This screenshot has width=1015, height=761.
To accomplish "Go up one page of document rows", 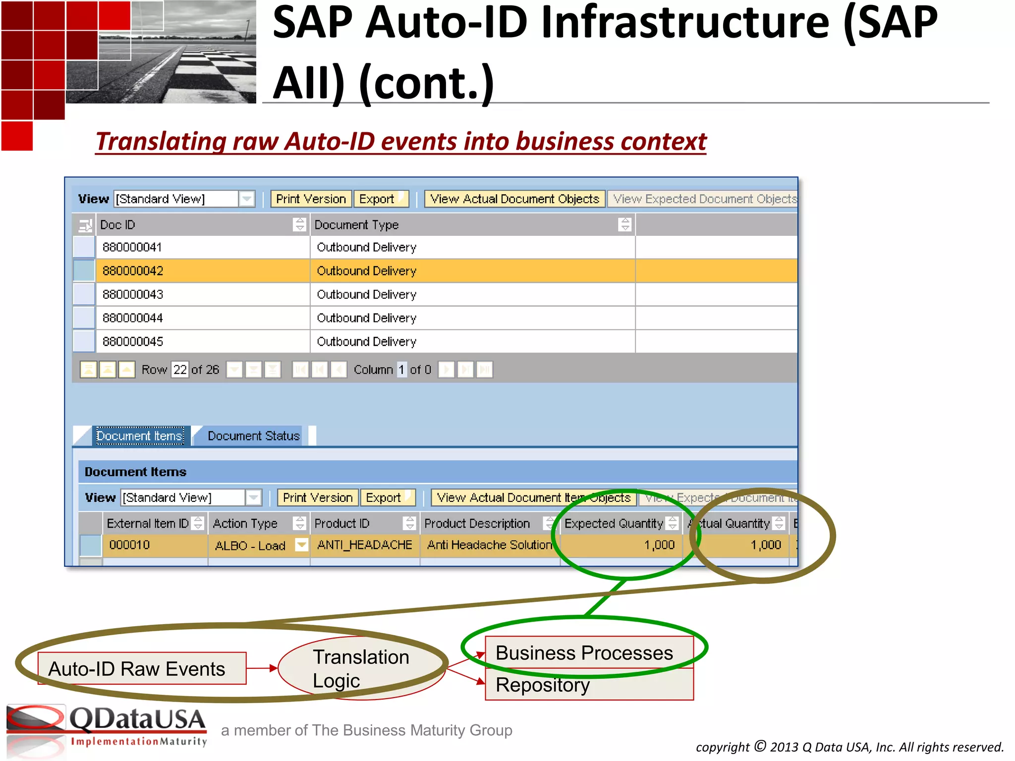I will pos(108,370).
